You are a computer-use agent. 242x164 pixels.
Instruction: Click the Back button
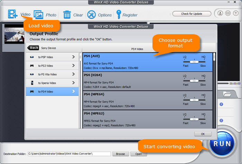33,48
